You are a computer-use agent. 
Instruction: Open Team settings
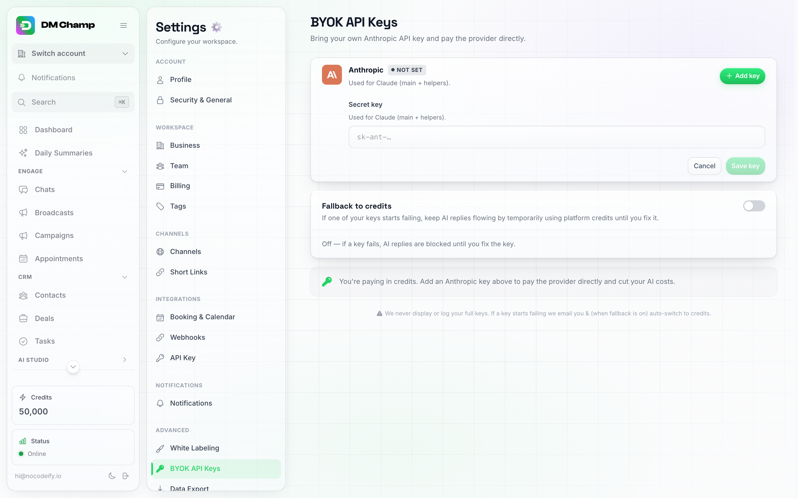pos(216,166)
